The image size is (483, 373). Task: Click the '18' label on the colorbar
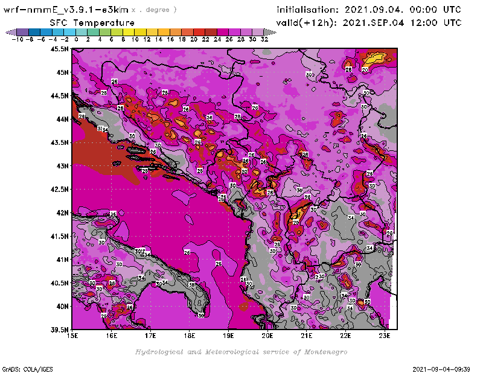tap(182, 39)
